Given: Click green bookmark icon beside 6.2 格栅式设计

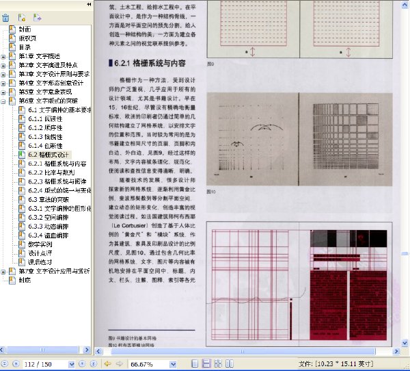Looking at the screenshot, I should pyautogui.click(x=22, y=154).
